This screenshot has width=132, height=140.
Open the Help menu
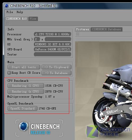(20, 12)
